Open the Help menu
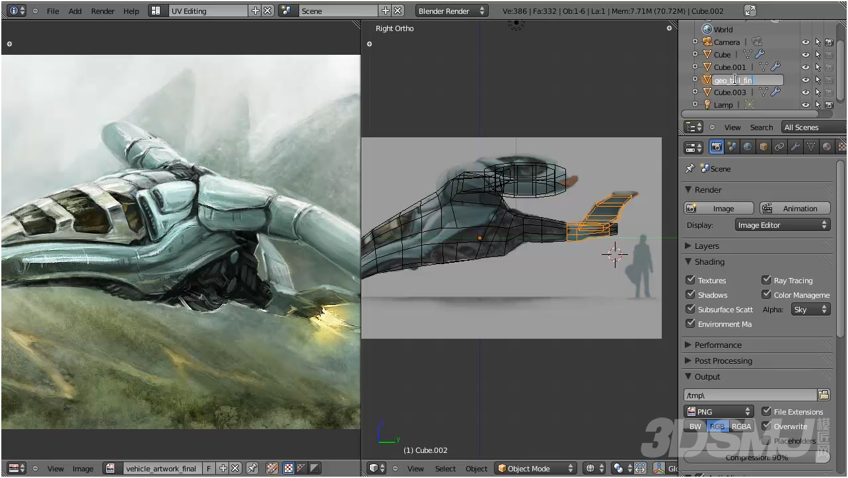Image resolution: width=848 pixels, height=478 pixels. tap(131, 11)
